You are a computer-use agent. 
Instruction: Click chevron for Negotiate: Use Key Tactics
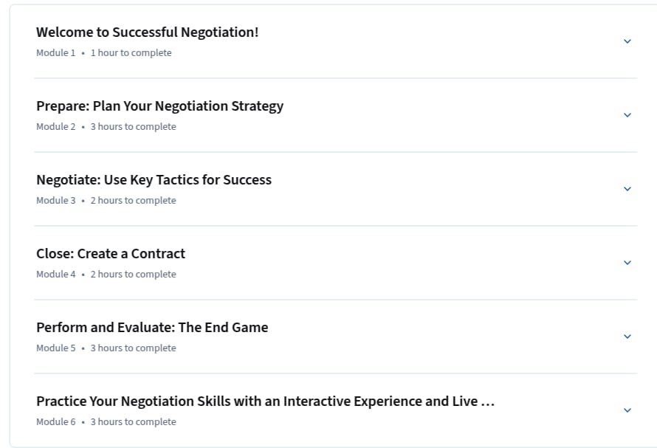tap(627, 189)
